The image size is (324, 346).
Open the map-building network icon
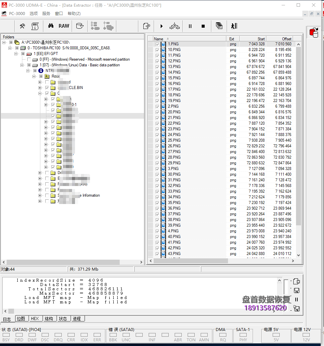pyautogui.click(x=175, y=26)
